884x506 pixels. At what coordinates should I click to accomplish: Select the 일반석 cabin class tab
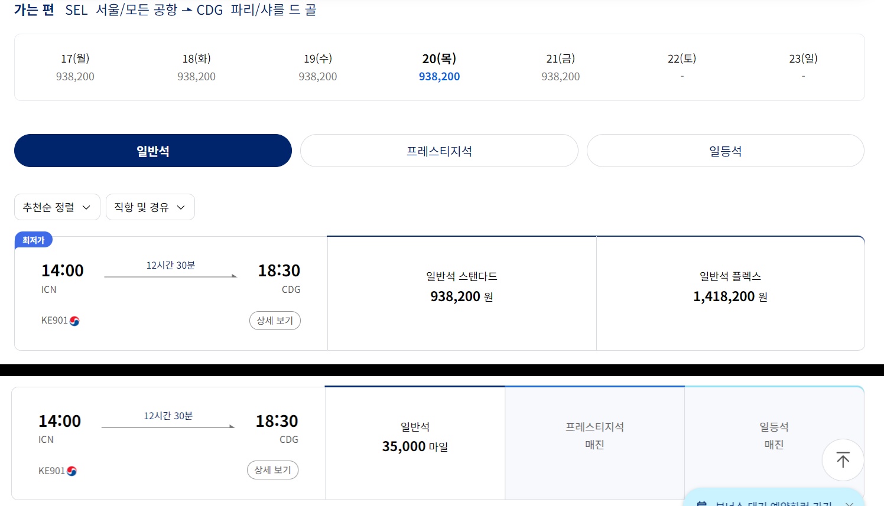152,151
